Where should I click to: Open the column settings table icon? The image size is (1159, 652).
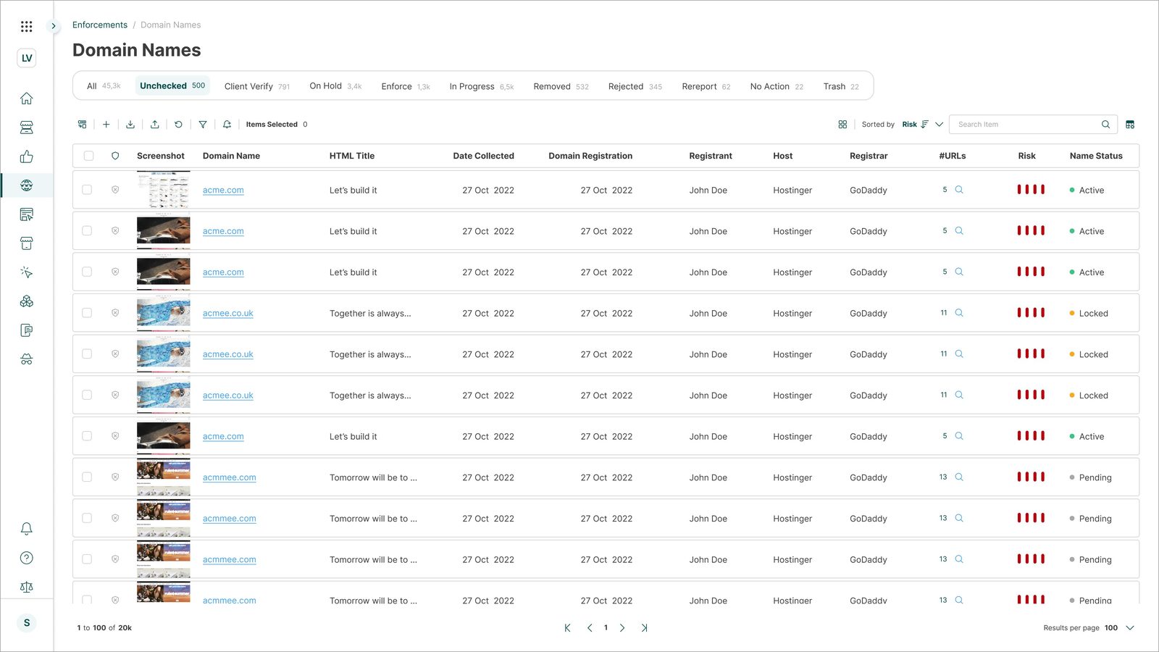1130,125
